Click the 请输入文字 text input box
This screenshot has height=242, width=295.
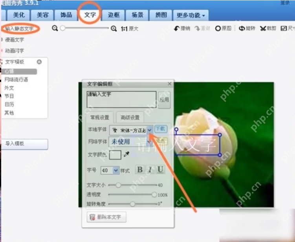click(x=121, y=99)
